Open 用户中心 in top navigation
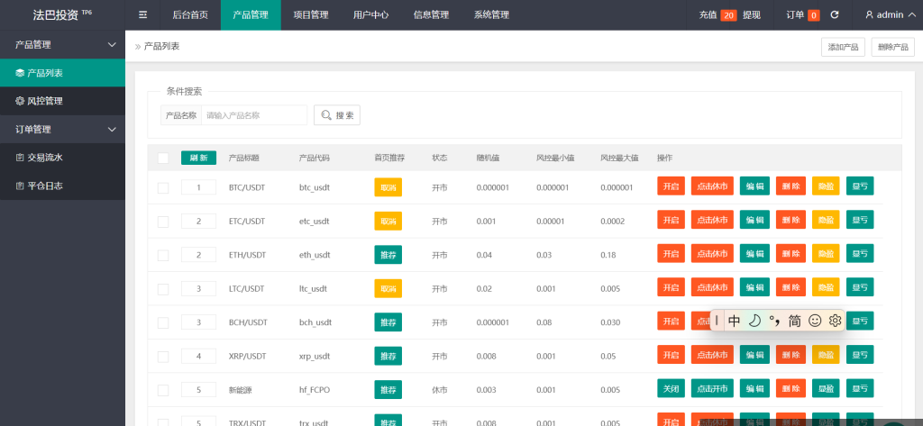Screen dimensions: 923x426 [x=370, y=14]
